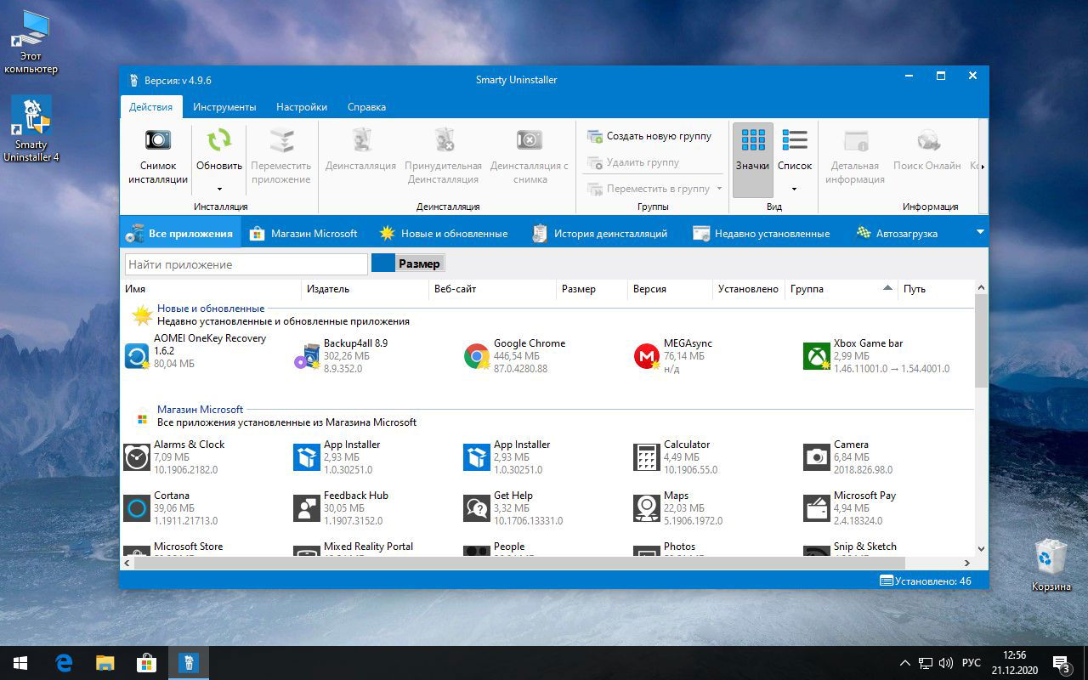This screenshot has height=680, width=1088.
Task: Click the horizontal scrollbar right arrow
Action: click(967, 563)
